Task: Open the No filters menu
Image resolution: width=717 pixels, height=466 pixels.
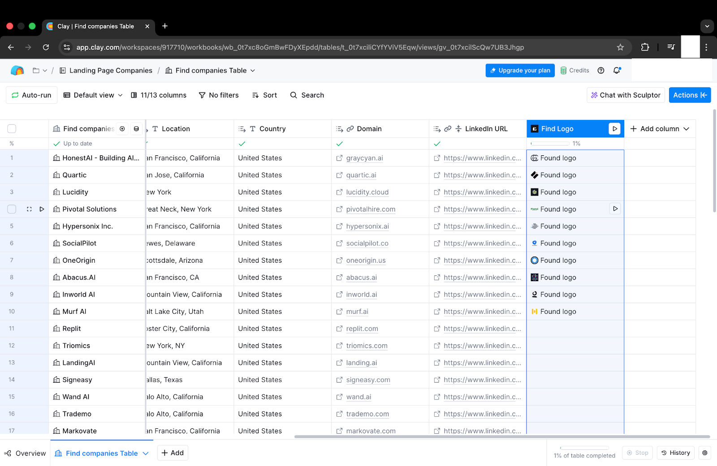Action: tap(219, 95)
